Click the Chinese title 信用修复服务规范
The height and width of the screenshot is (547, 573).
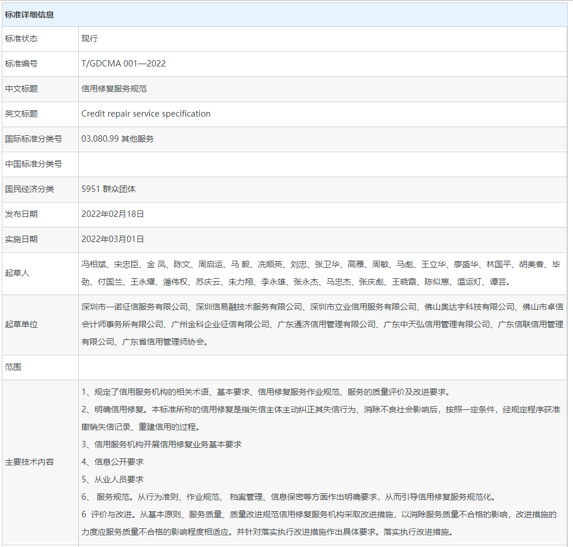[x=114, y=89]
